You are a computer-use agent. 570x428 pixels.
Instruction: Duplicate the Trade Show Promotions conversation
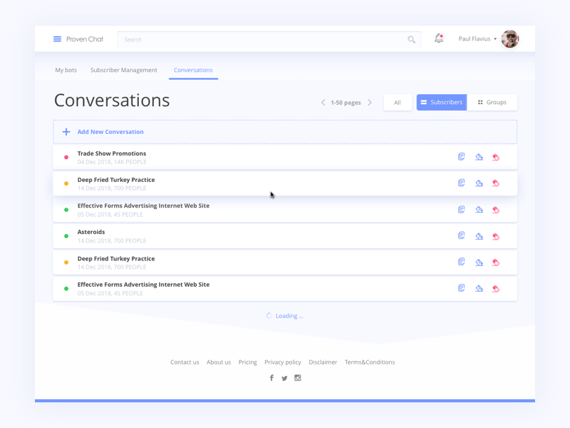click(x=461, y=157)
